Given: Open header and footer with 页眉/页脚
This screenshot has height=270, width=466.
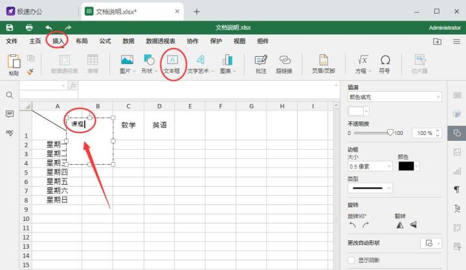Looking at the screenshot, I should (x=324, y=64).
